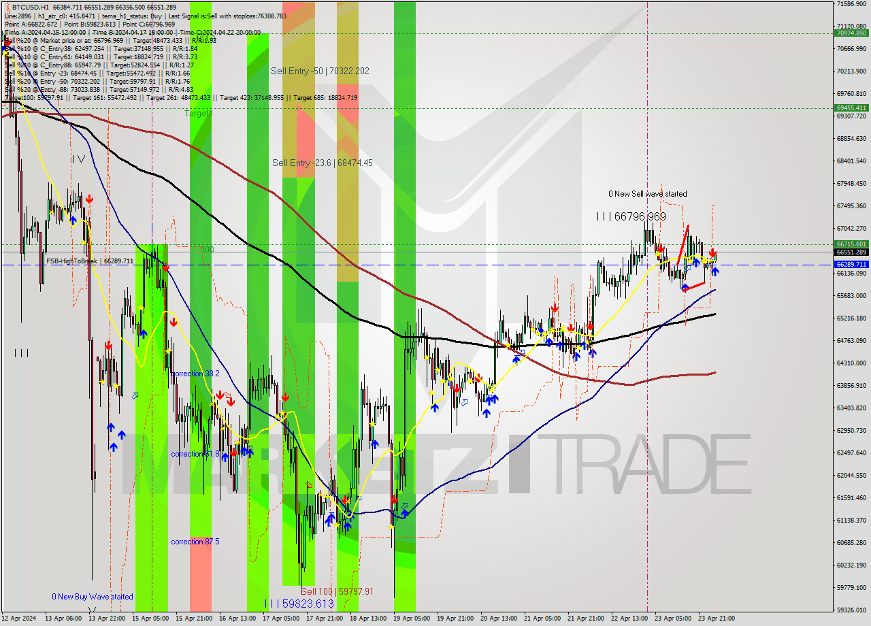Click the '23 Apr 21:00' time axis label
The height and width of the screenshot is (626, 871).
pyautogui.click(x=716, y=619)
